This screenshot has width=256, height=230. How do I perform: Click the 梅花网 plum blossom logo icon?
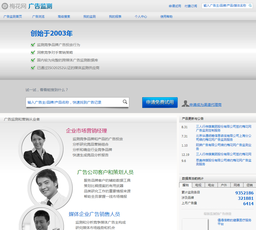pyautogui.click(x=5, y=6)
